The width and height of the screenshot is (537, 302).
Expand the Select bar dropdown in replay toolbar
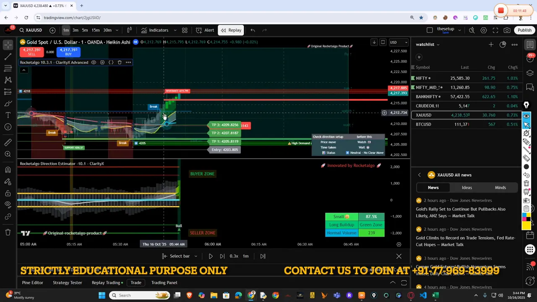(196, 256)
